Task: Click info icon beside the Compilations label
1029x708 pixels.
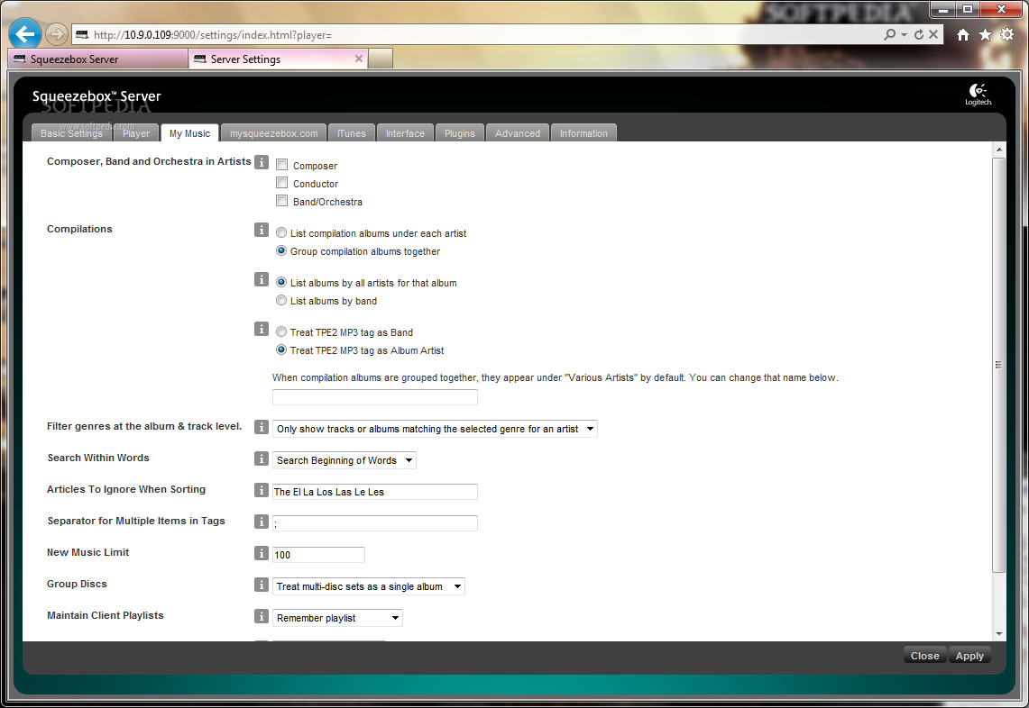Action: (x=262, y=230)
